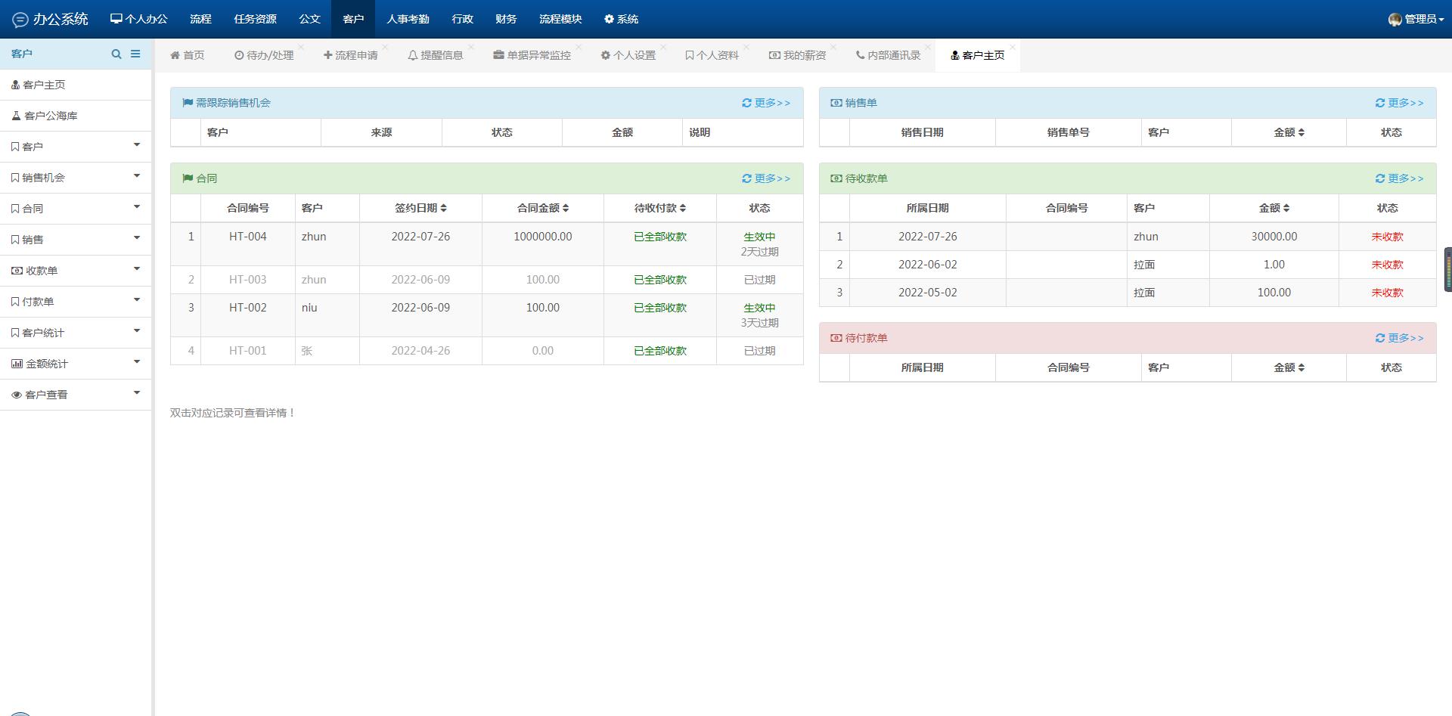The image size is (1452, 716).
Task: Click the eye icon next to 客户查看
Action: (x=16, y=394)
